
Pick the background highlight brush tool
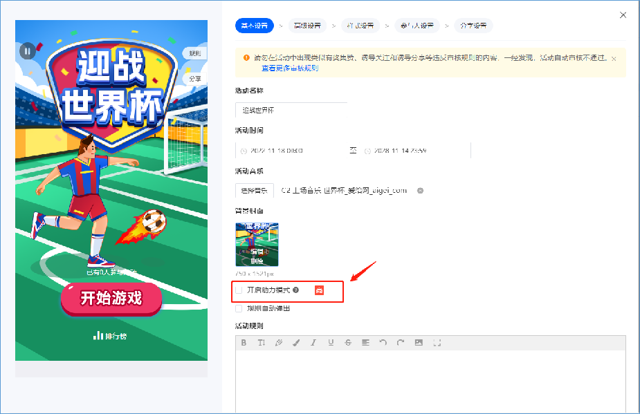point(296,343)
